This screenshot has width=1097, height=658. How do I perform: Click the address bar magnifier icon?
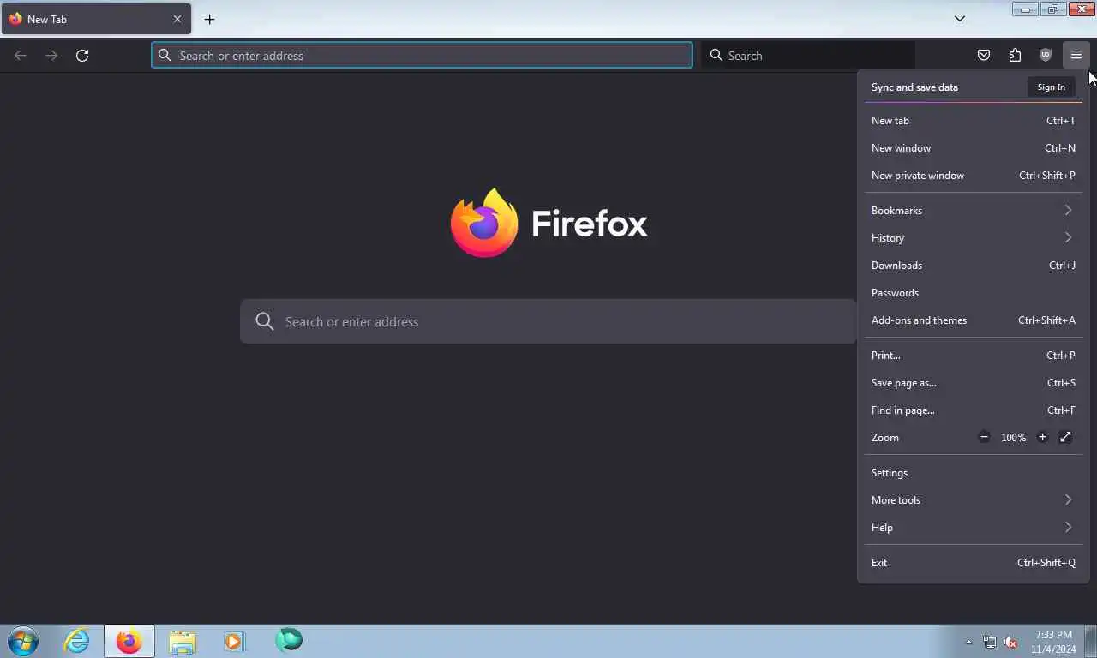(165, 56)
